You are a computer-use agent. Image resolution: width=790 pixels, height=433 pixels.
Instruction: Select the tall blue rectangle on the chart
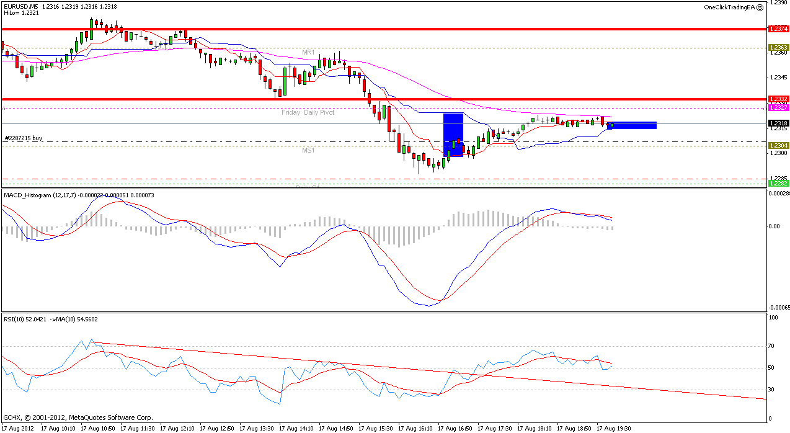click(x=453, y=135)
